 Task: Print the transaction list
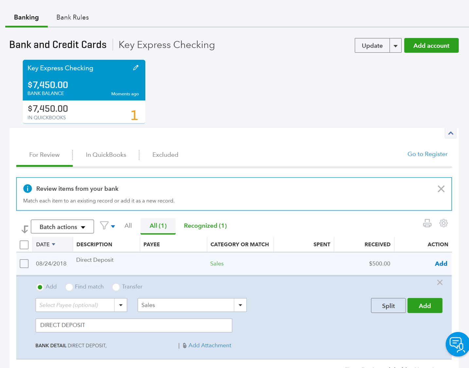click(427, 223)
